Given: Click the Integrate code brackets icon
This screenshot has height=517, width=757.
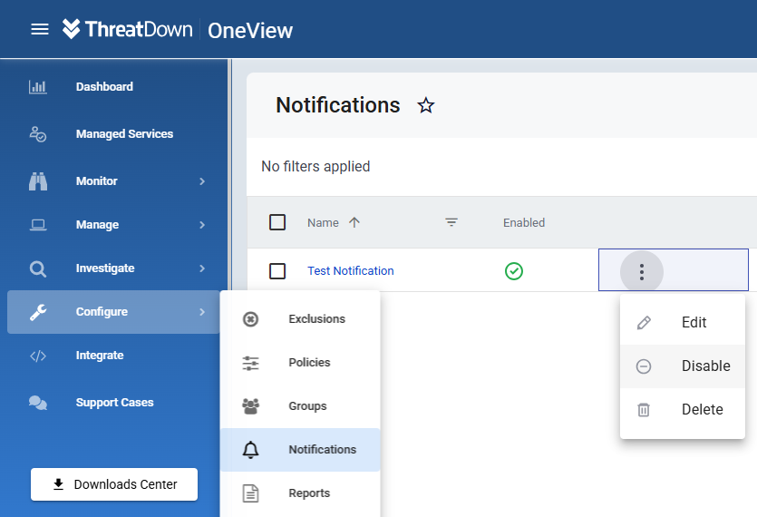Looking at the screenshot, I should pyautogui.click(x=38, y=356).
